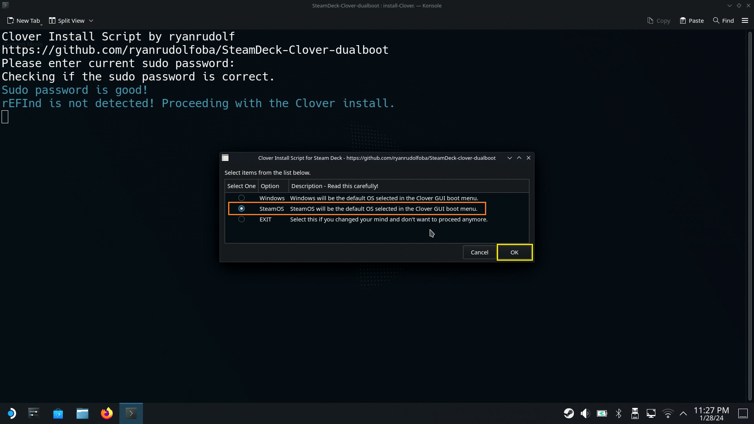Open the application launcher menu
This screenshot has width=754, height=424.
coord(11,413)
